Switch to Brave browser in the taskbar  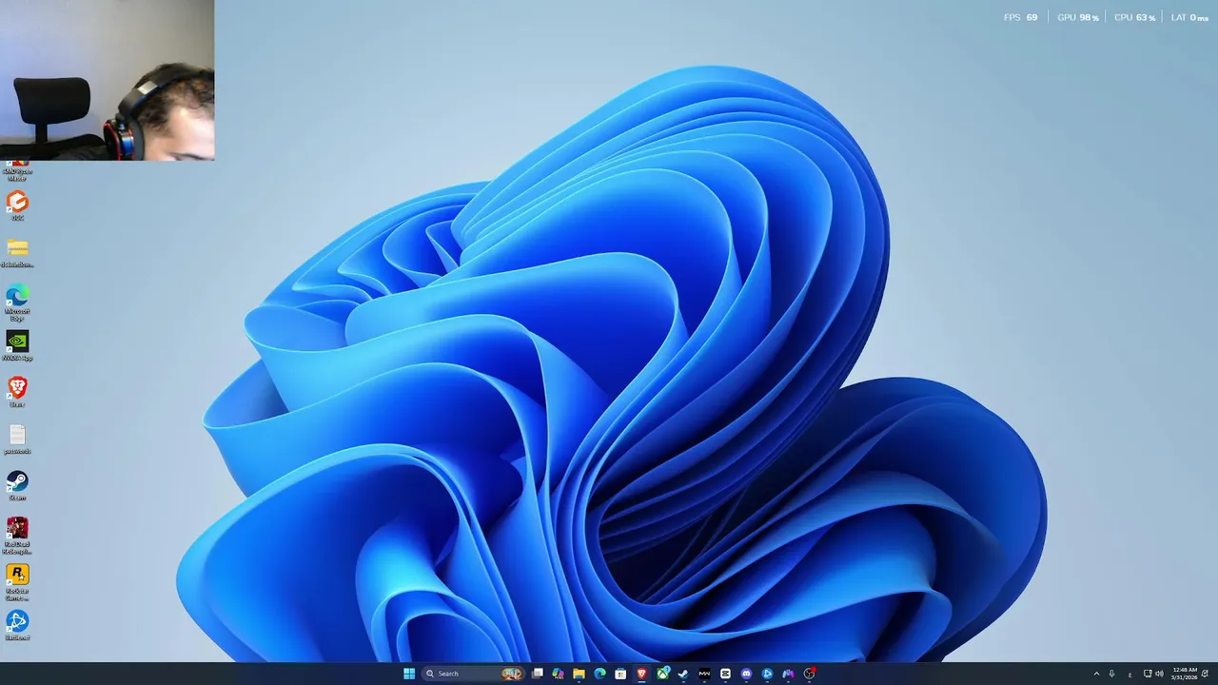pos(641,674)
